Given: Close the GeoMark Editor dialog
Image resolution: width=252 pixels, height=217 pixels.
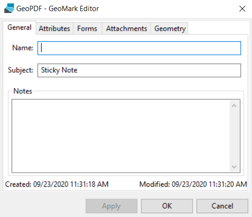Looking at the screenshot, I should click(x=242, y=9).
